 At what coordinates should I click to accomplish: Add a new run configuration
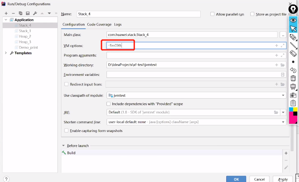tap(6, 13)
